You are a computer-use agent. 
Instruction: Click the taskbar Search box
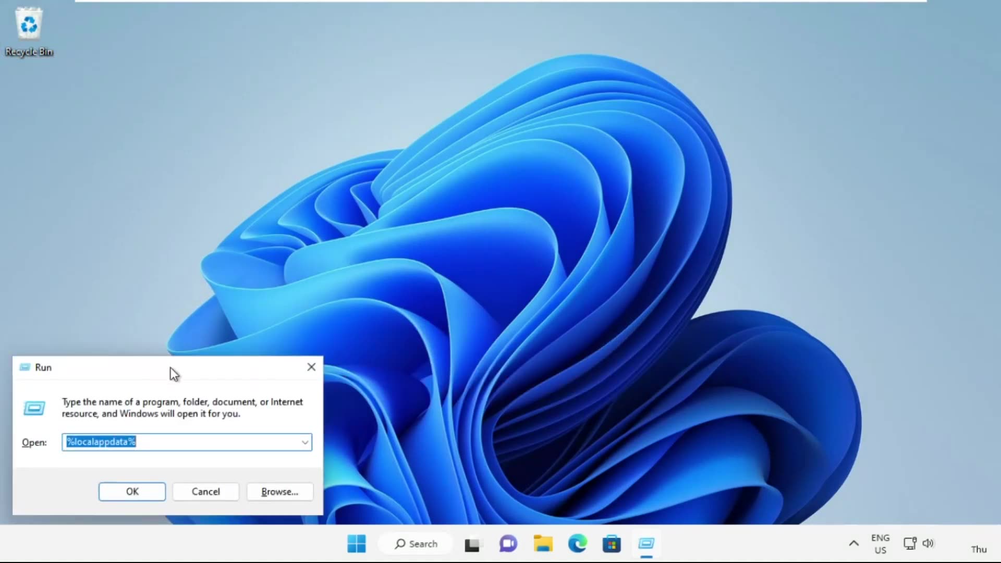click(x=416, y=543)
